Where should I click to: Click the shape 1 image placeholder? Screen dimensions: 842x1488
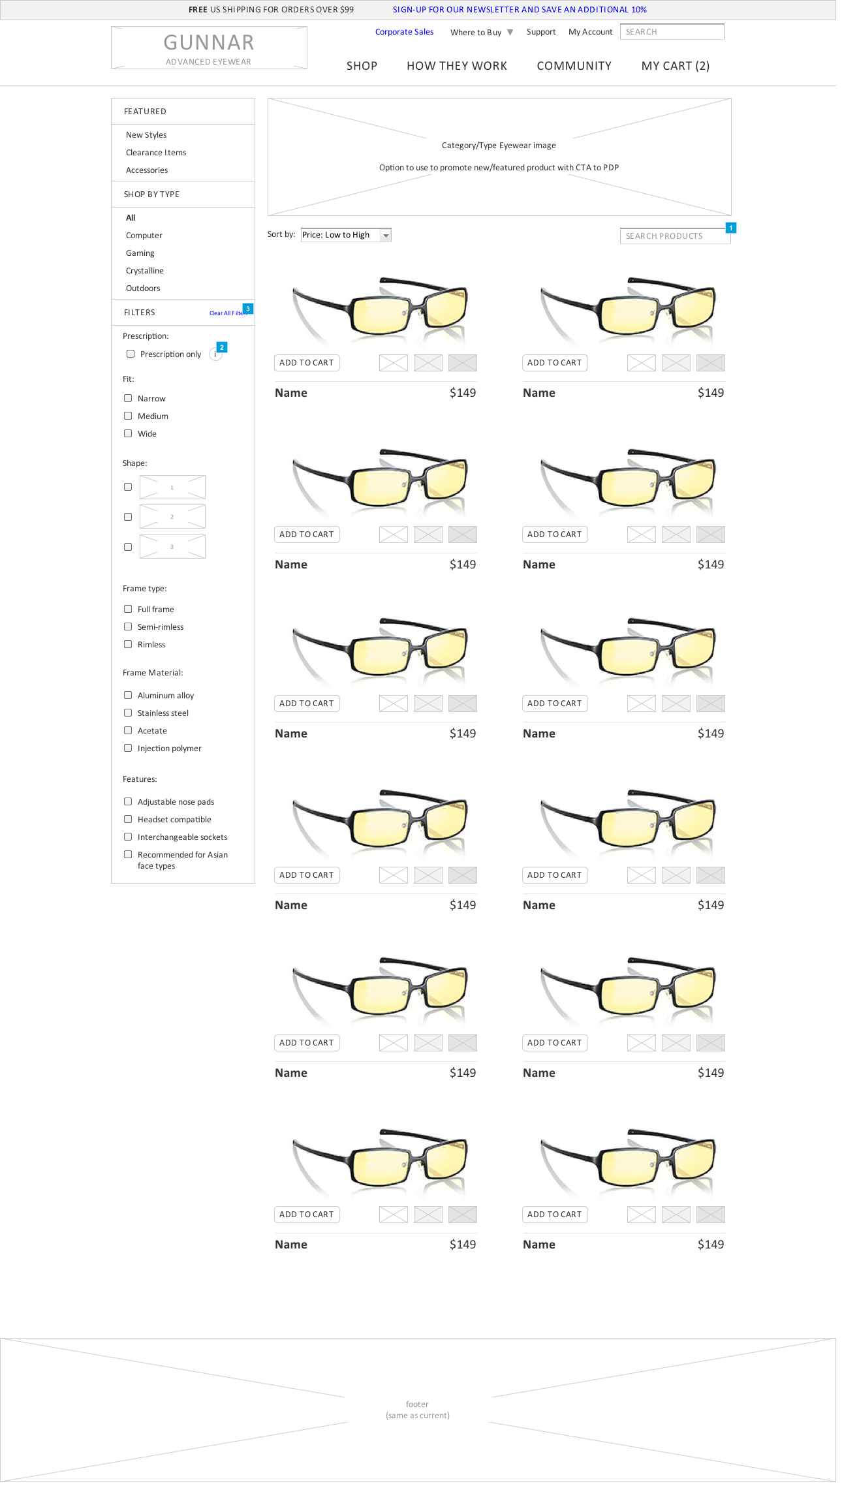click(172, 488)
